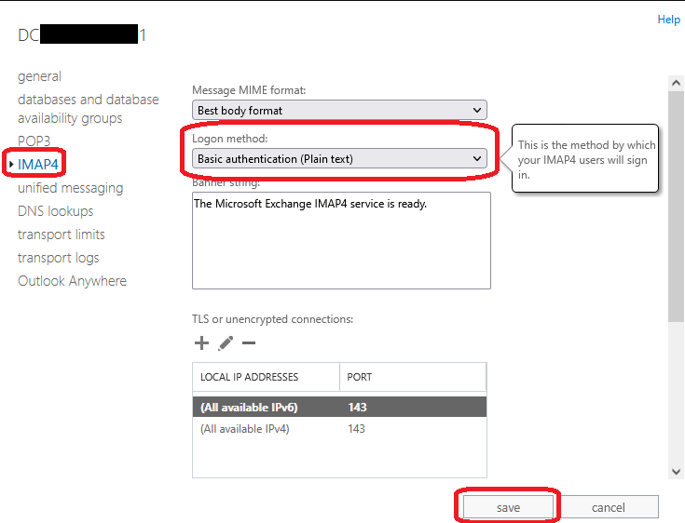Screen dimensions: 685x523
Task: Open databases and database availability groups
Action: [88, 109]
